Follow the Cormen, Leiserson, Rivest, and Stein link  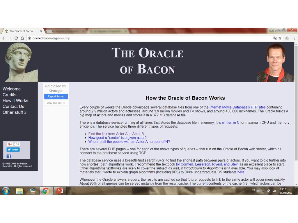pos(207,164)
